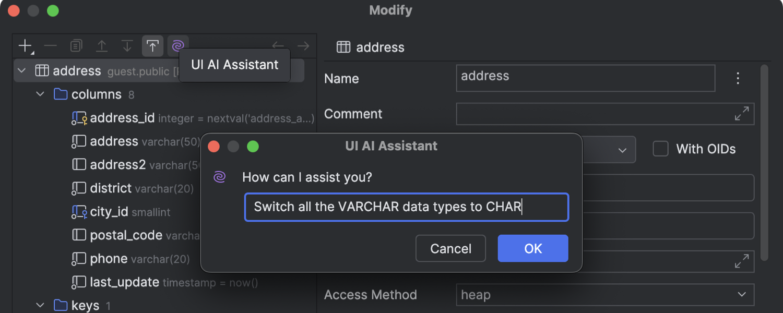The width and height of the screenshot is (783, 313).
Task: Click the move down arrow icon
Action: click(x=127, y=46)
